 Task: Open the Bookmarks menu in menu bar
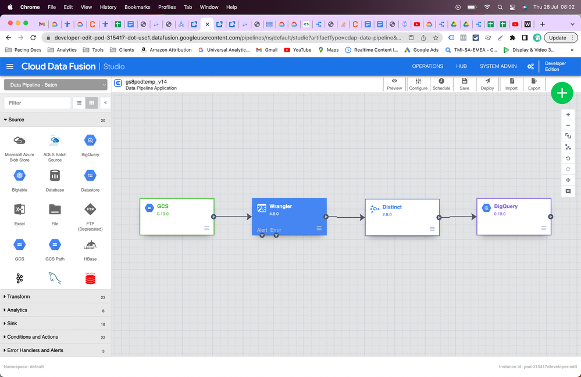point(137,7)
